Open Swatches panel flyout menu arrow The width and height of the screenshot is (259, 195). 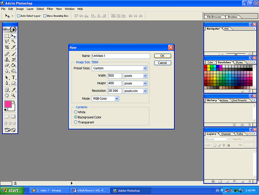(x=254, y=62)
